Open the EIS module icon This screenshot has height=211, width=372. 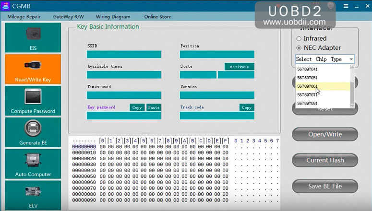(33, 37)
